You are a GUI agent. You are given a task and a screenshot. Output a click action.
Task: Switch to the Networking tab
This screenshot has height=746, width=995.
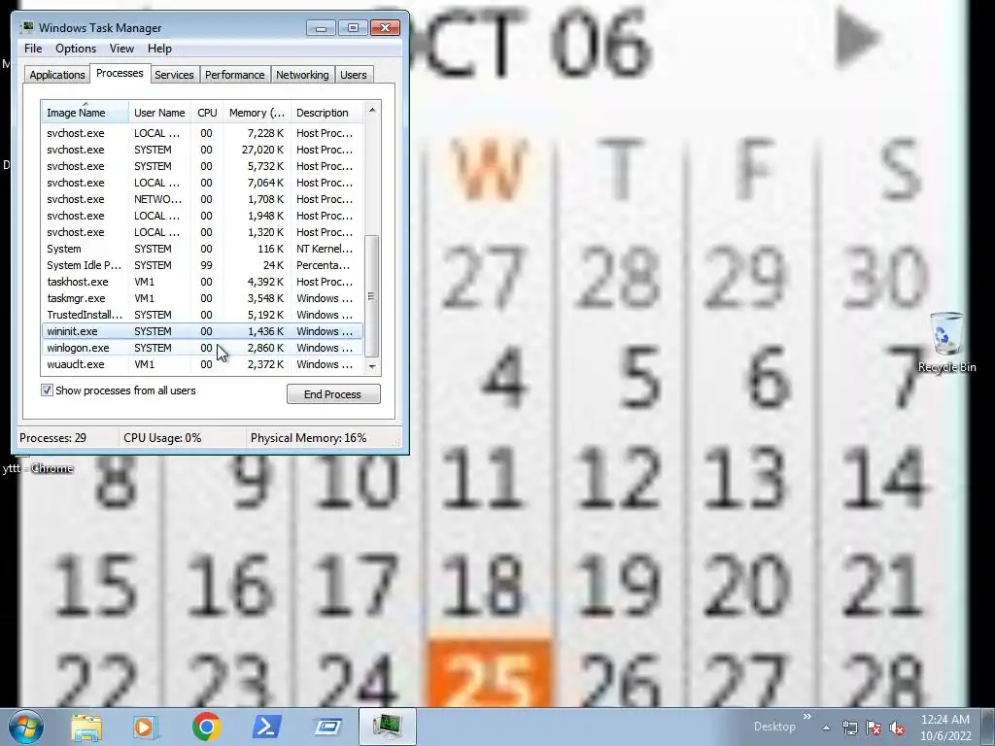[x=302, y=75]
